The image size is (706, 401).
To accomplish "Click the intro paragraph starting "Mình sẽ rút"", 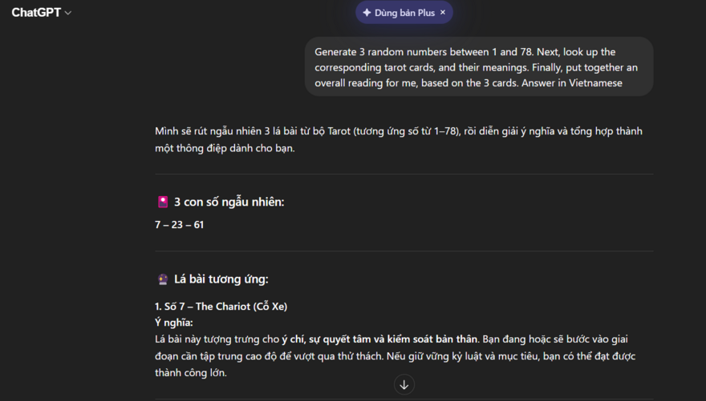I will (x=398, y=131).
